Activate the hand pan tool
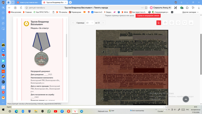The height and width of the screenshot is (114, 202). pos(165,23)
